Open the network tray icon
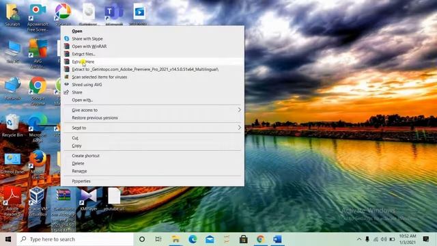This screenshot has height=246, width=437. coord(376,239)
